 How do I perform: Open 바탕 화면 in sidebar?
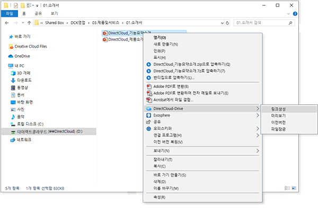click(x=22, y=102)
